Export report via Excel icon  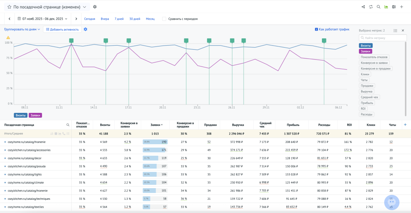[x=394, y=7]
